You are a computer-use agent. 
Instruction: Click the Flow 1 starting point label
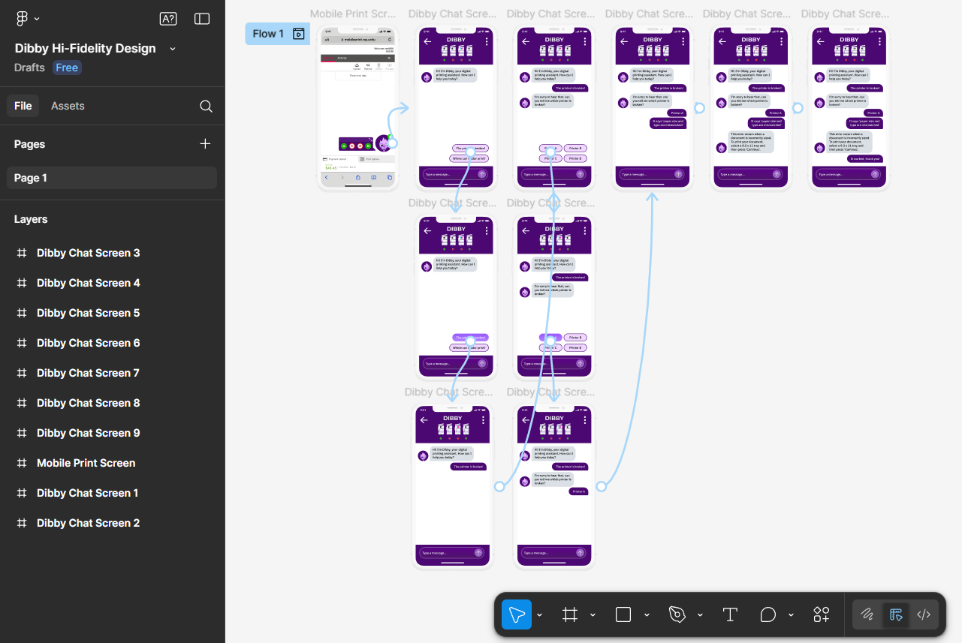tap(268, 34)
